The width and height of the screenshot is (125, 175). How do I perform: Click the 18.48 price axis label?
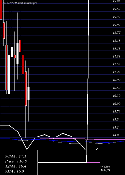coord(116,40)
